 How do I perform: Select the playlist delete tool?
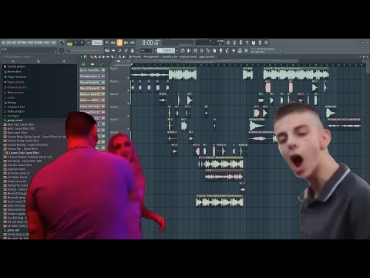click(x=99, y=57)
